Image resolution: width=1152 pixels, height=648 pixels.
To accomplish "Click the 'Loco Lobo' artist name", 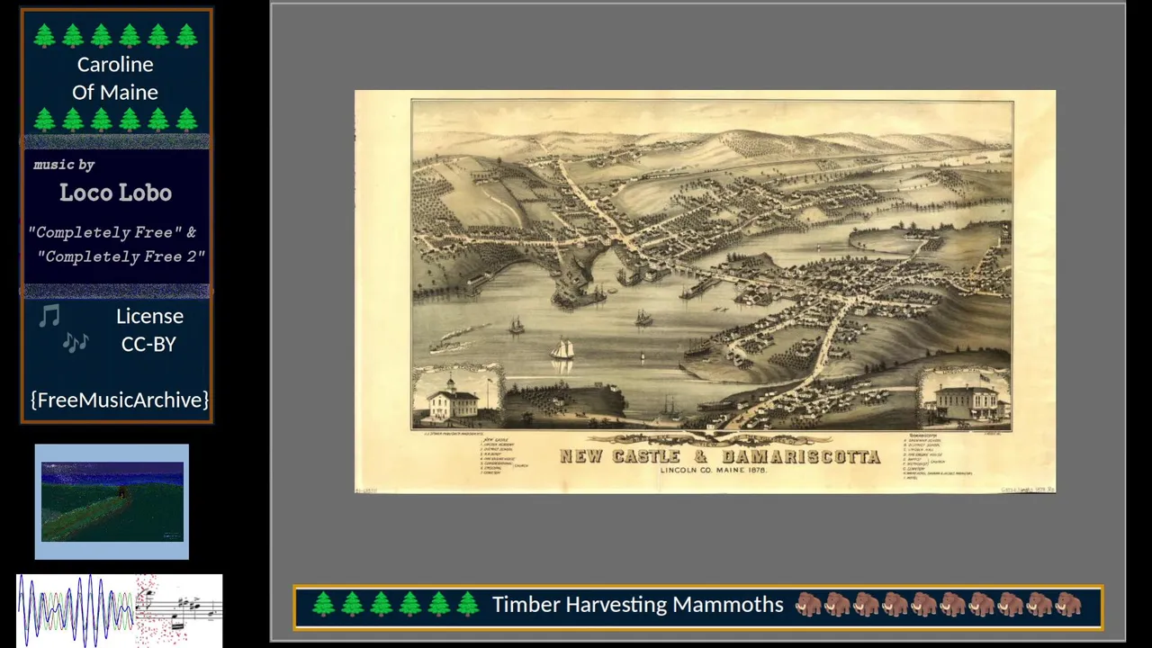I will pyautogui.click(x=115, y=193).
